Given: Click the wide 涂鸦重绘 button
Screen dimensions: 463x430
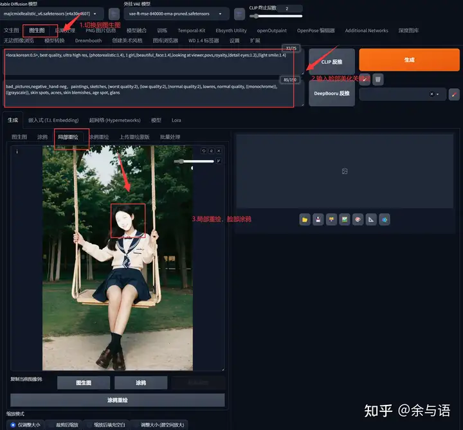Looking at the screenshot, I should point(118,400).
